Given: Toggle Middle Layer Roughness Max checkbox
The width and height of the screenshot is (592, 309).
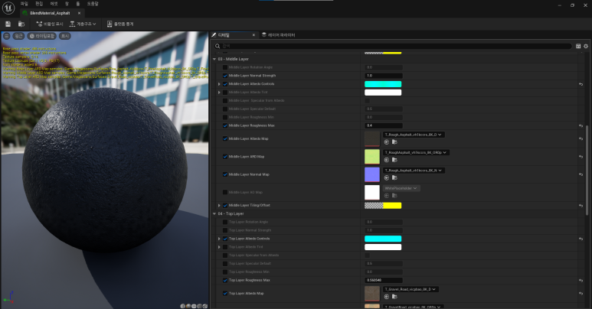Looking at the screenshot, I should click(x=225, y=125).
